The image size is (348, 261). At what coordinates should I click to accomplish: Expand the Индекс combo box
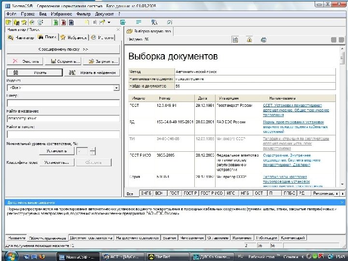click(116, 88)
